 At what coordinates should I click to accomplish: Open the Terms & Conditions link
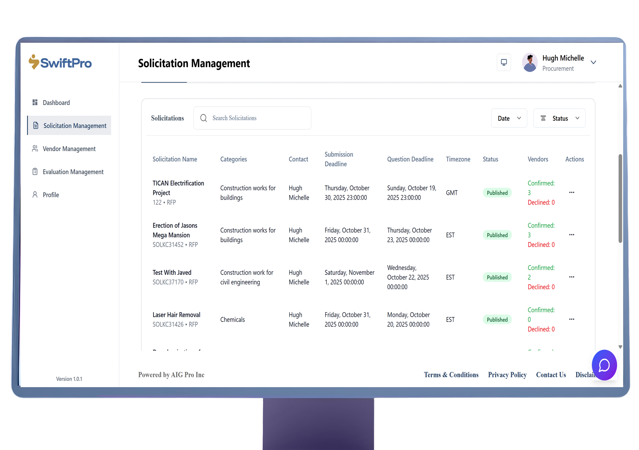coord(451,375)
